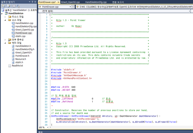193x133 pixels.
Task: Collapse the 헤더 파일 folder
Action: pos(5,43)
